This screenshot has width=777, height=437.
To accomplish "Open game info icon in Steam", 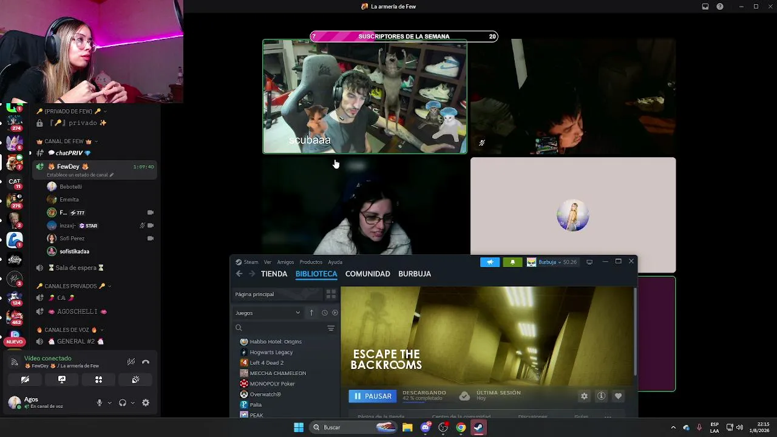I will click(x=601, y=396).
